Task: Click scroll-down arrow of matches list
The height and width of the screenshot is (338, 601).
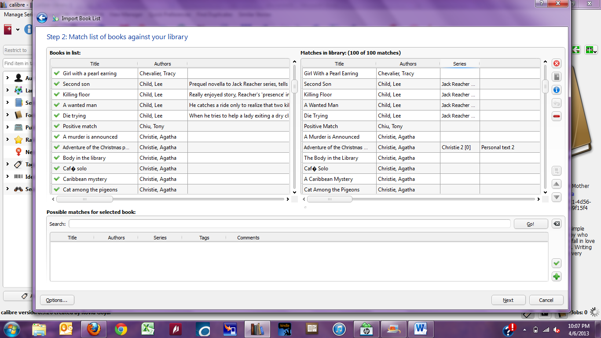Action: [546, 192]
